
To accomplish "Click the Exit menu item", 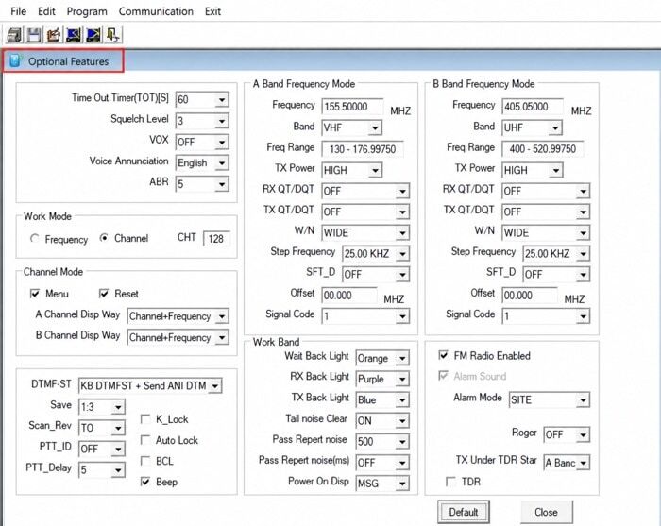I will pos(212,11).
